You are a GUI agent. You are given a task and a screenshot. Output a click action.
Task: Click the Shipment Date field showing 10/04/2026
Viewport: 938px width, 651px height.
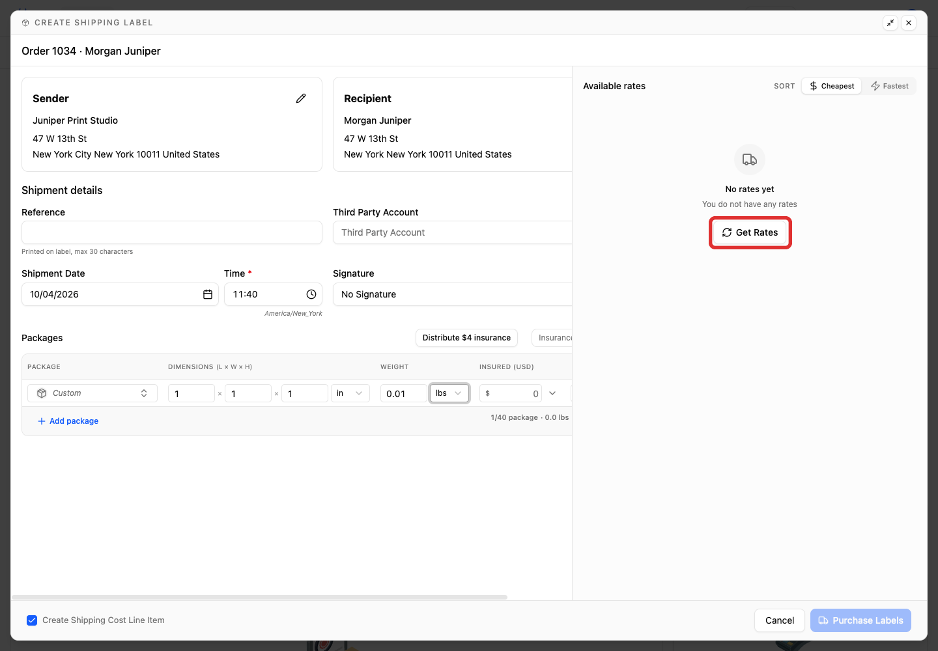click(120, 294)
